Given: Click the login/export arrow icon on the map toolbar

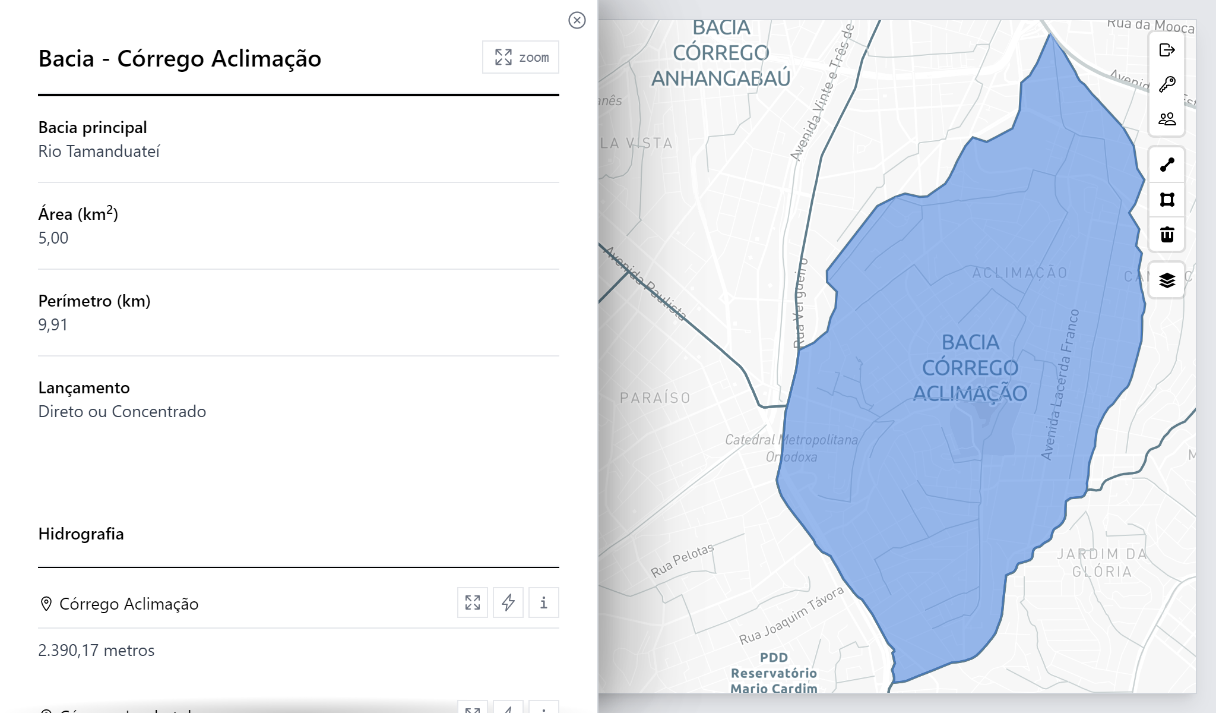Looking at the screenshot, I should [1167, 50].
